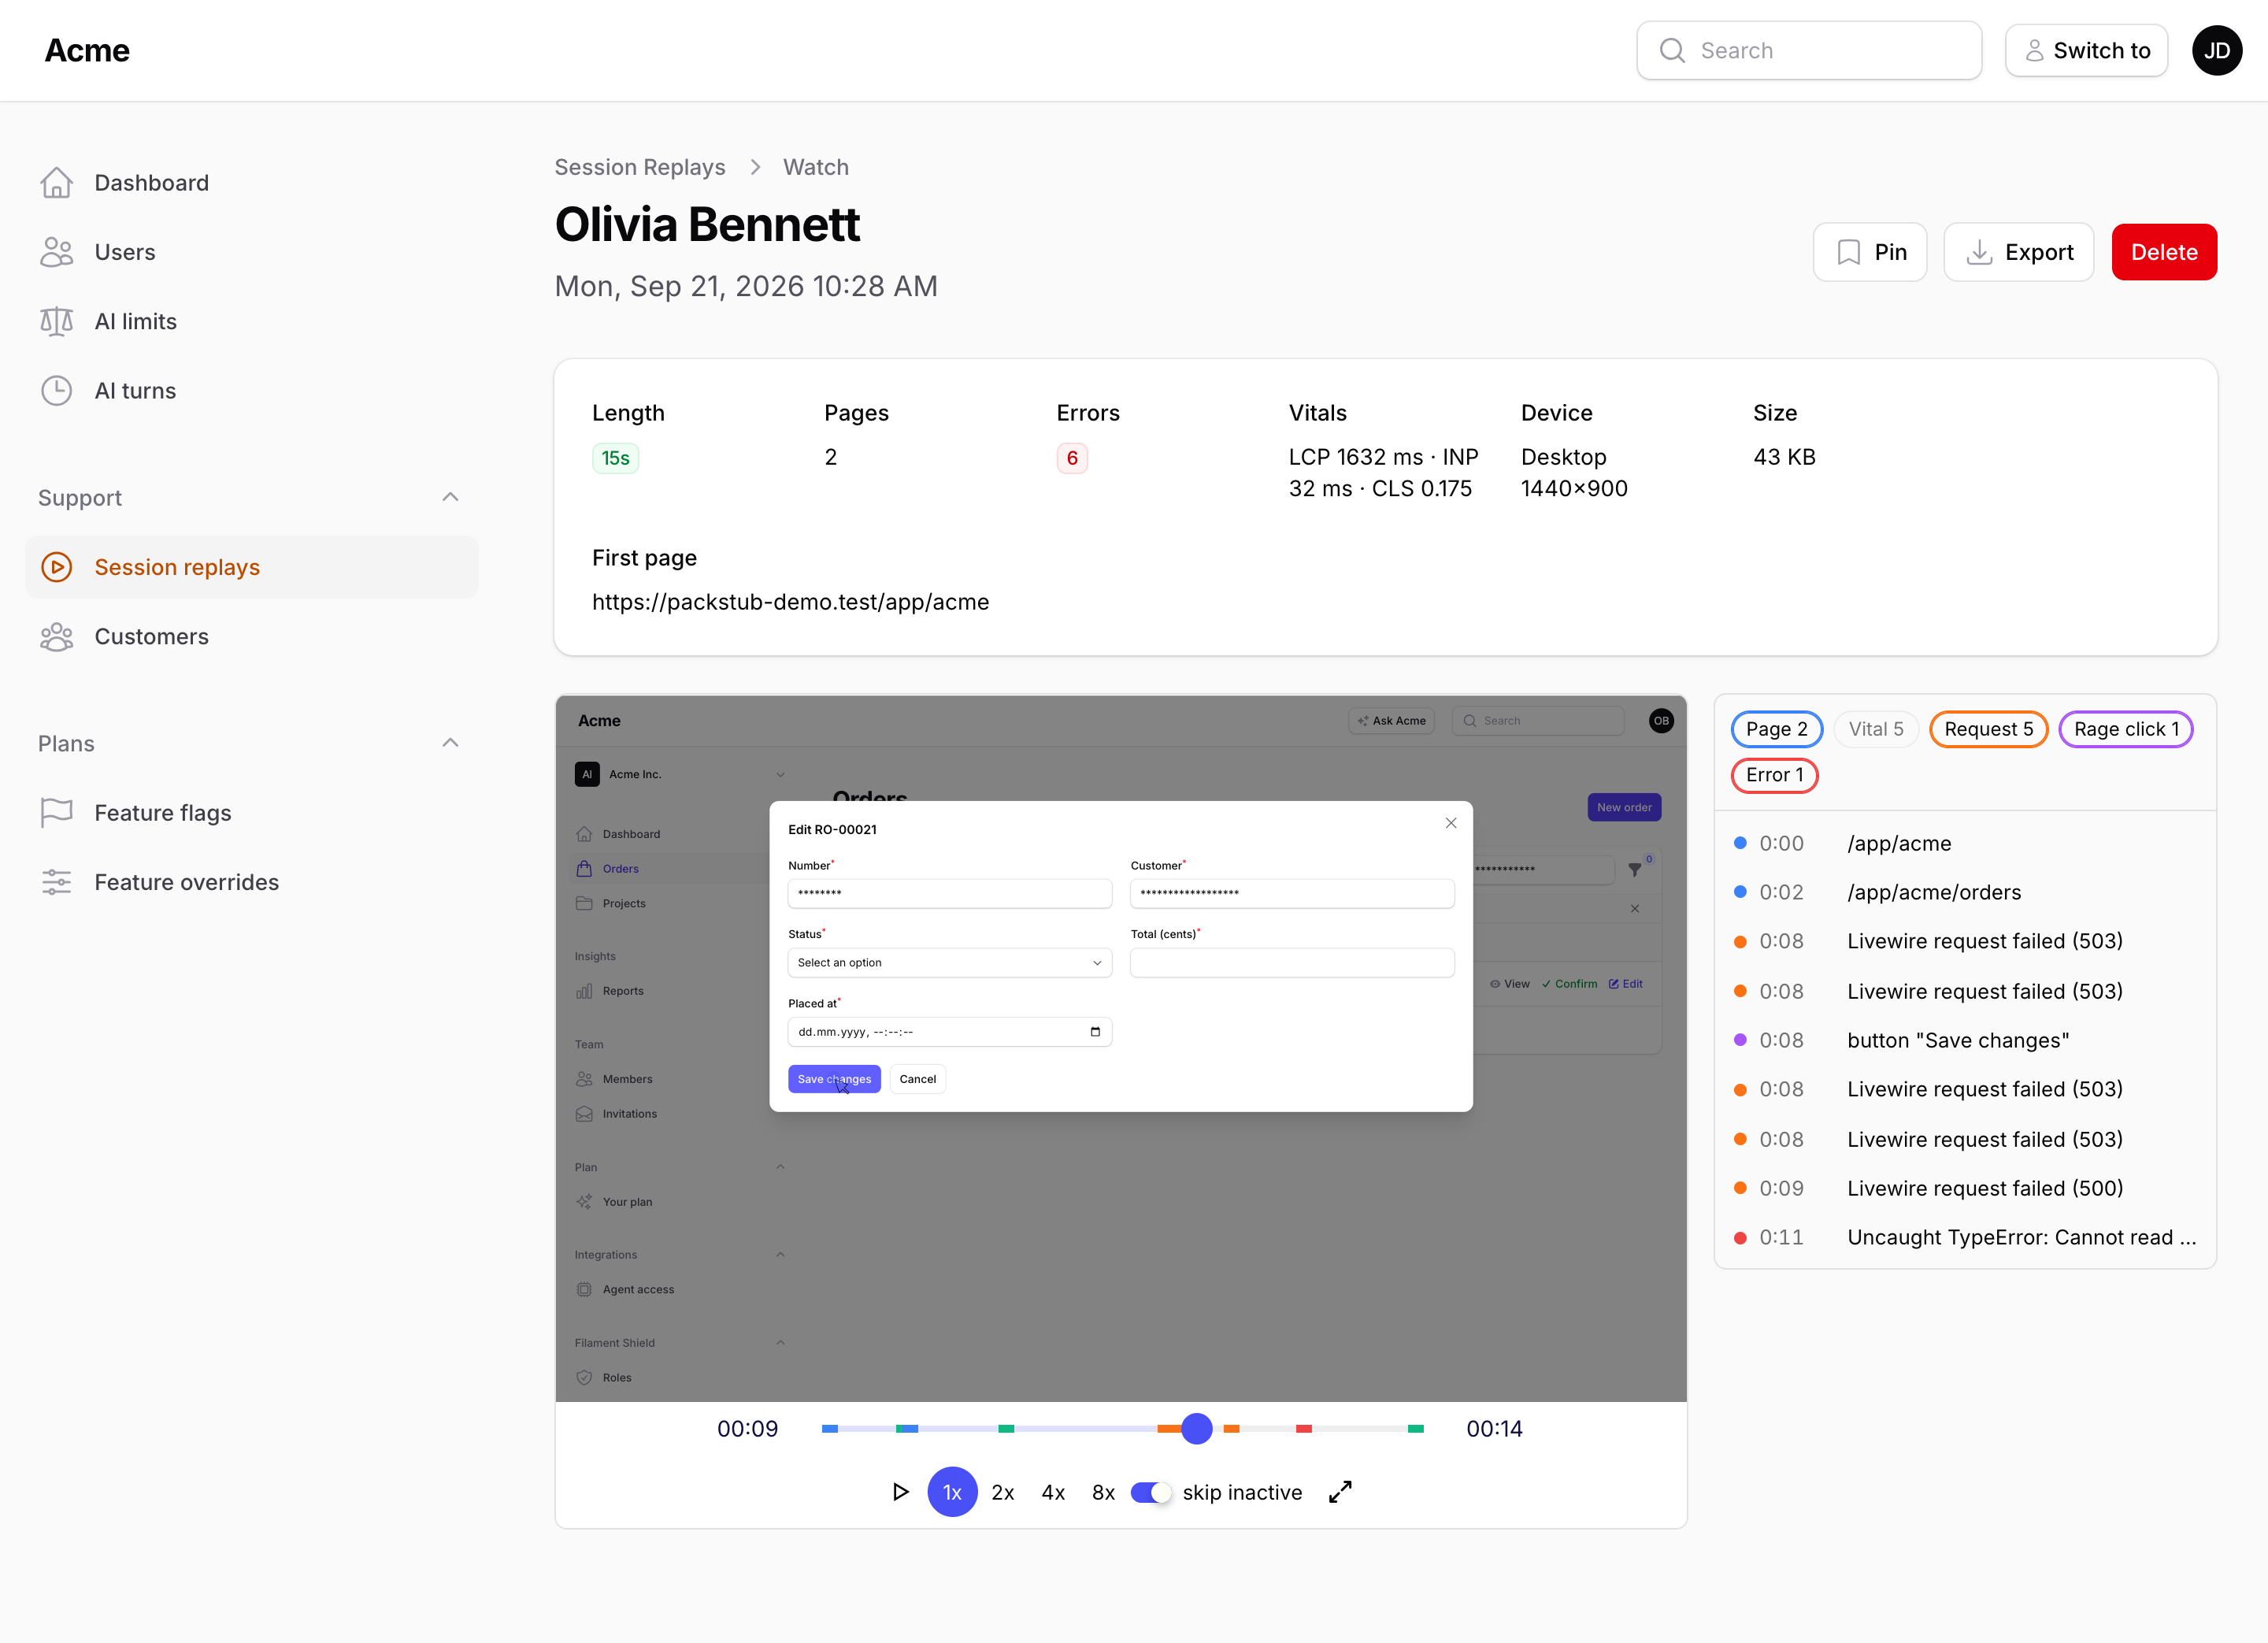The image size is (2268, 1643).
Task: Close the Edit RO-00021 modal in the replay
Action: (x=1451, y=823)
